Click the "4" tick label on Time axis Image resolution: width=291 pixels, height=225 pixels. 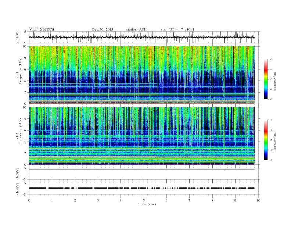point(121,200)
